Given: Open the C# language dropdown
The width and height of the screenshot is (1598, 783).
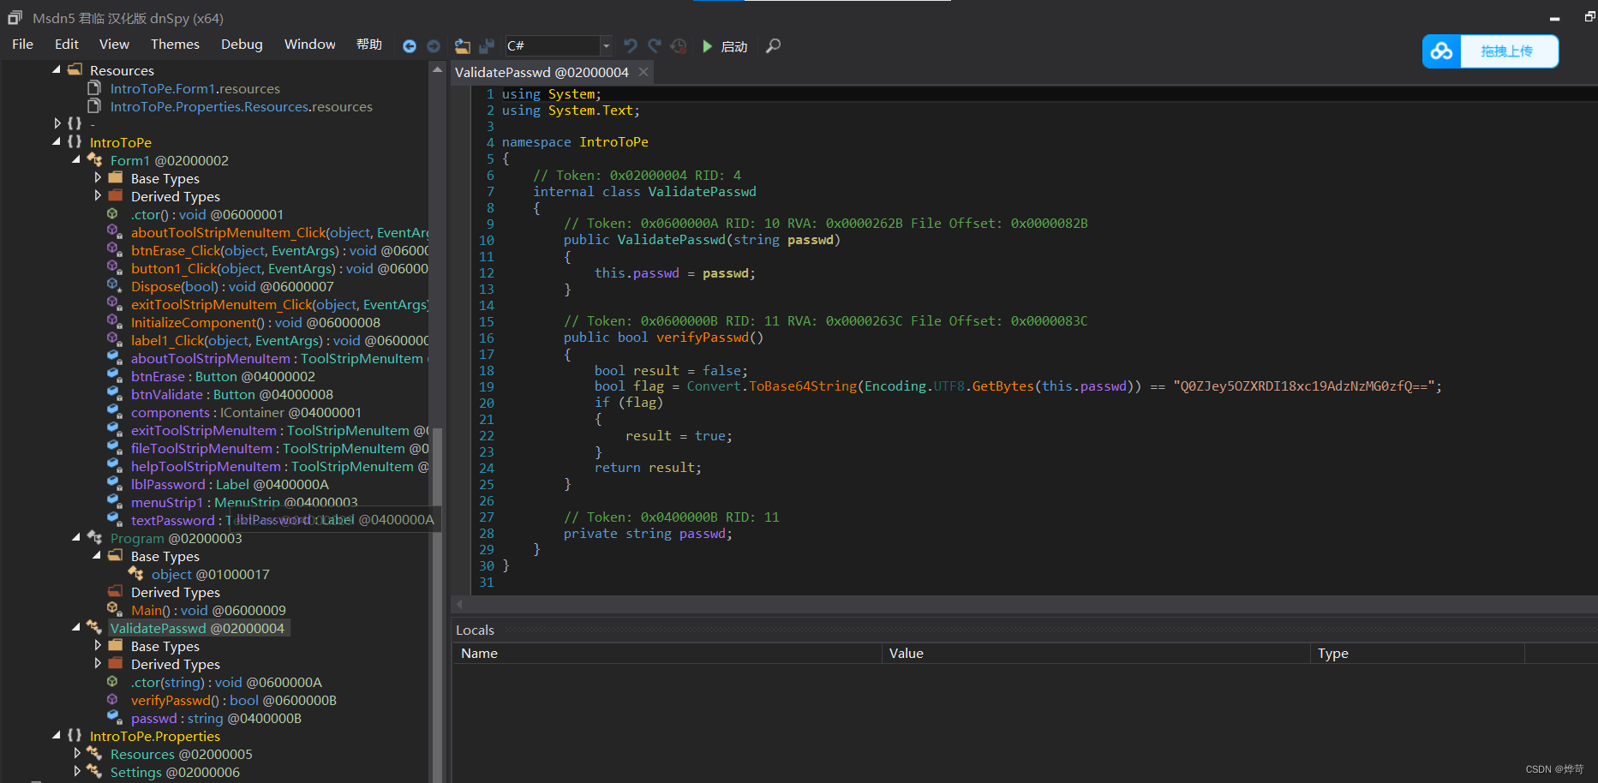Looking at the screenshot, I should (606, 46).
